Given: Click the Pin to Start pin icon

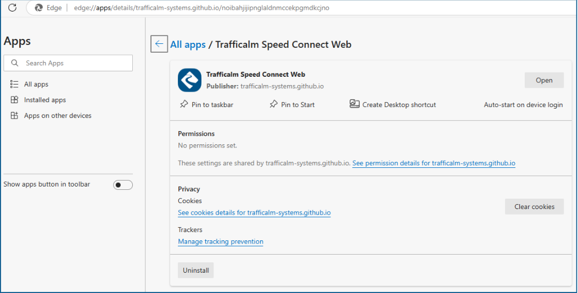Looking at the screenshot, I should point(273,104).
